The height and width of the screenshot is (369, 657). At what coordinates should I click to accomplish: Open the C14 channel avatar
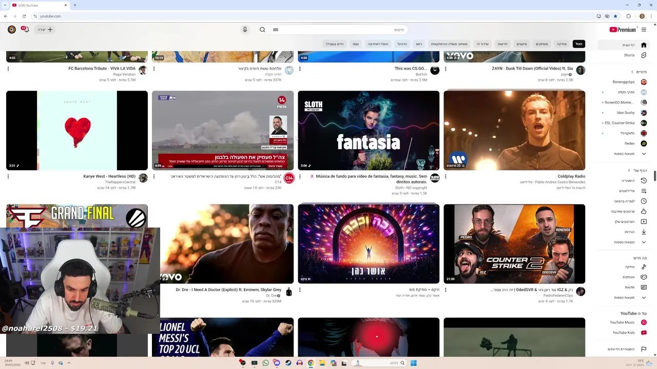pyautogui.click(x=289, y=178)
